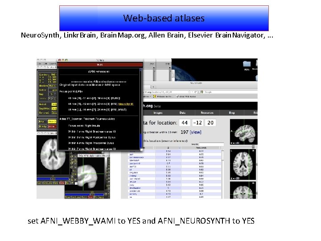Open the Resources tab on NeuroSynth site
The height and width of the screenshot is (241, 321).
207,113
